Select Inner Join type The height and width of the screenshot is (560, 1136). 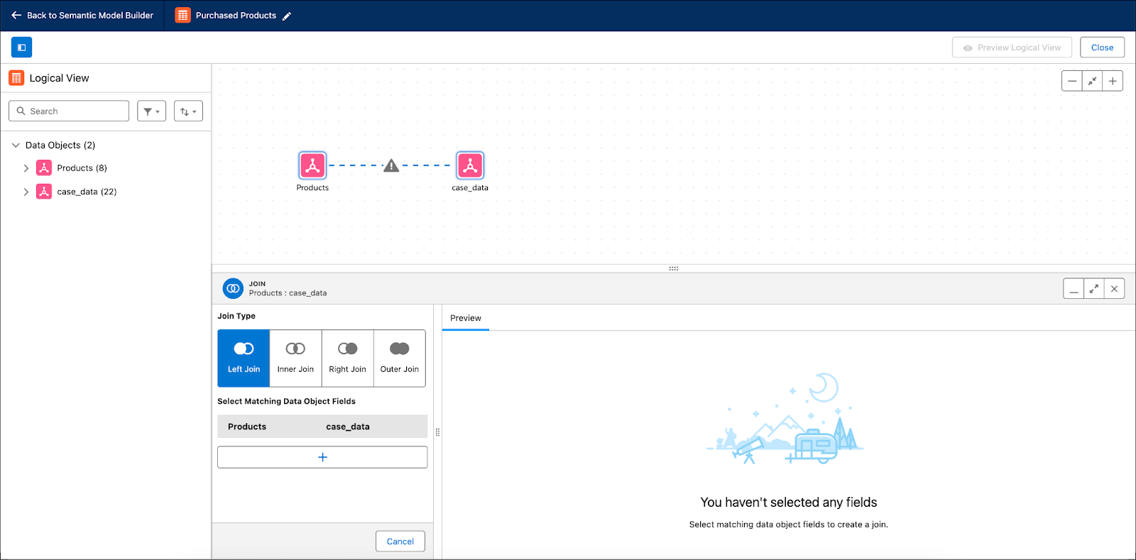click(295, 358)
